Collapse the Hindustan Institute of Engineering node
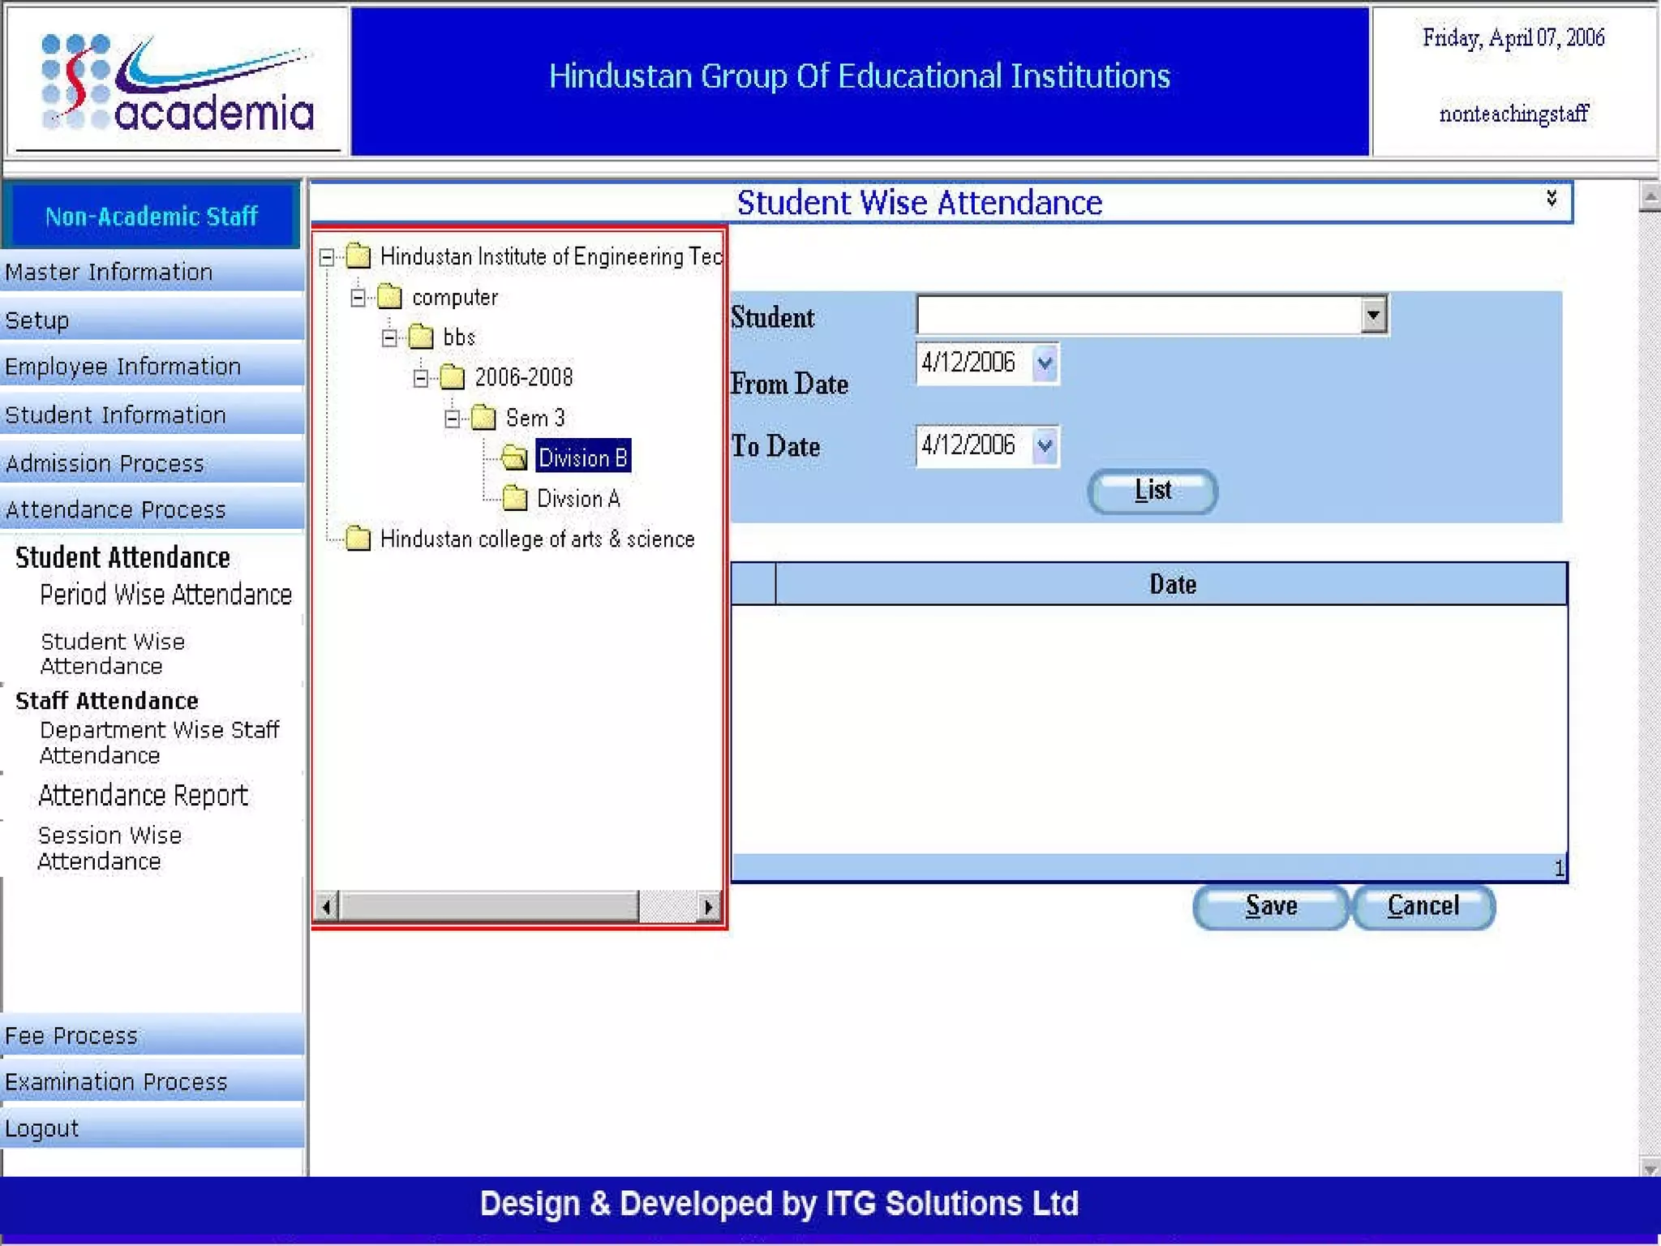 (327, 257)
